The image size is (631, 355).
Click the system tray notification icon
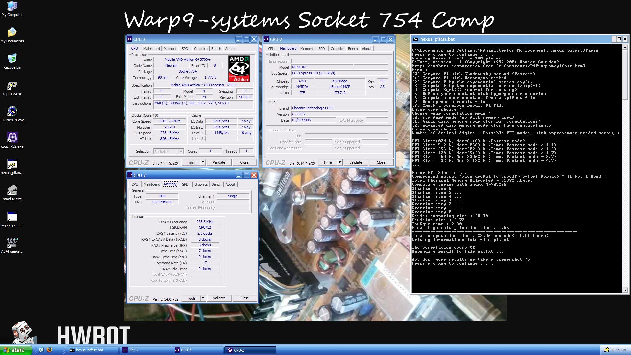click(606, 350)
